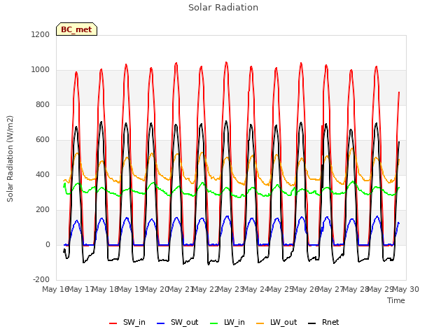This screenshot has width=448, height=336.
Task: Click the 'Solar Radiation (W/m2)' y-axis label
Action: point(10,159)
